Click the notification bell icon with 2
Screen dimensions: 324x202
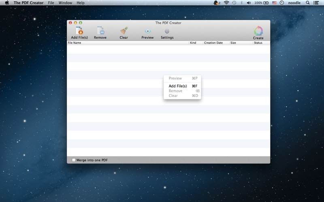(217, 3)
